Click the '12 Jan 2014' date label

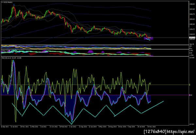coord(93,127)
